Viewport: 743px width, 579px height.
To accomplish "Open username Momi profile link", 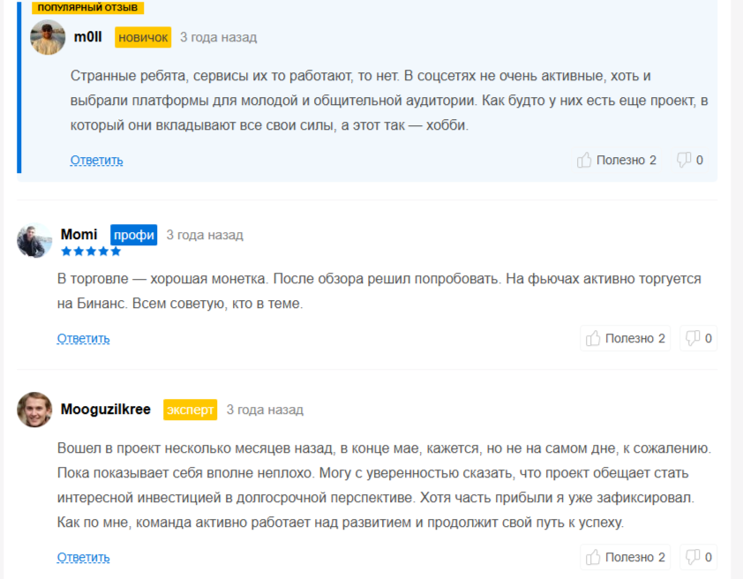I will point(79,235).
